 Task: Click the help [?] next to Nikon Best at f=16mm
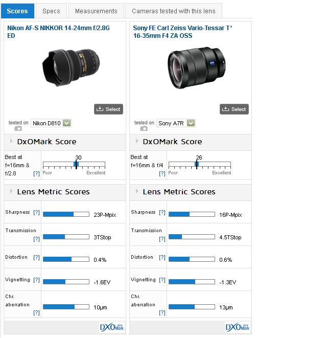36,173
